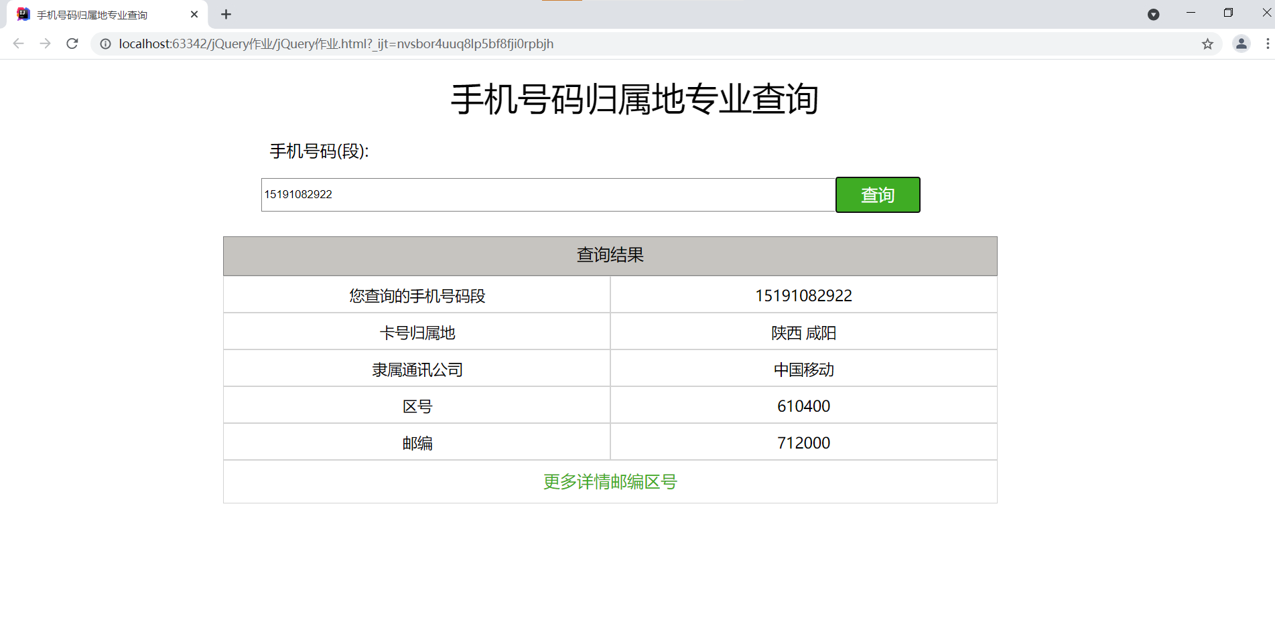1275x634 pixels.
Task: Open the Chrome three-dot menu
Action: [1267, 44]
